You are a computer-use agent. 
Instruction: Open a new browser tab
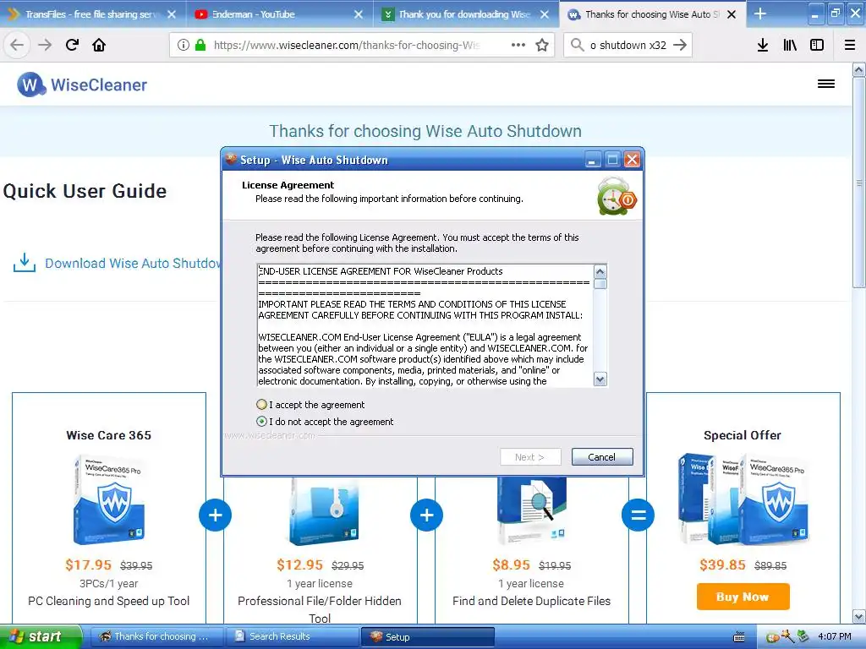(x=760, y=14)
